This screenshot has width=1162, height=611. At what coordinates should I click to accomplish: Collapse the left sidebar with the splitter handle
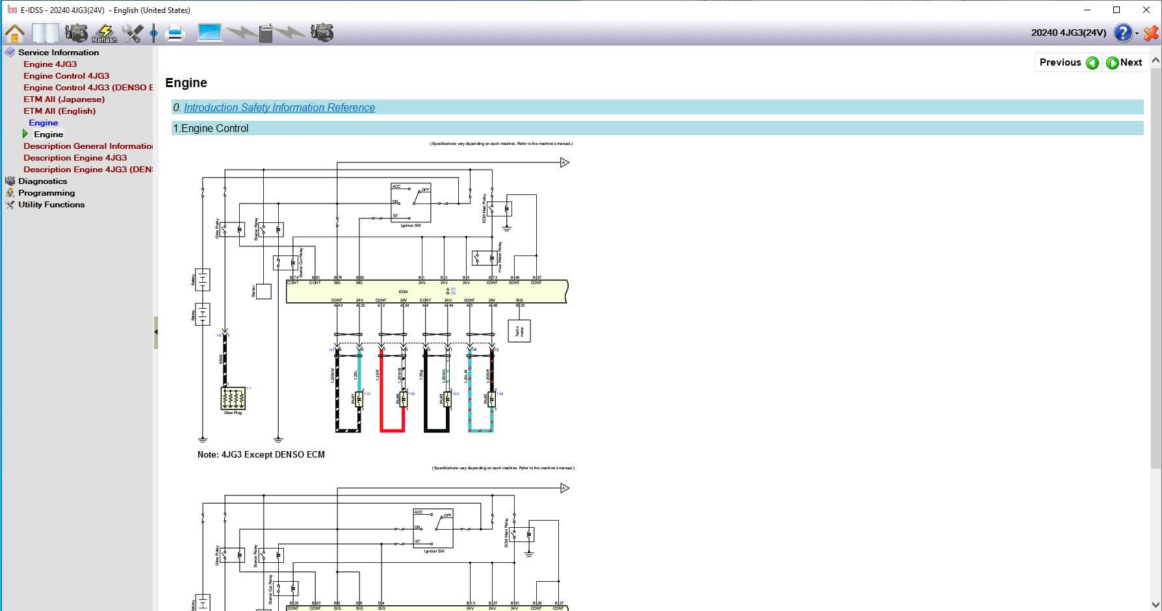[x=156, y=332]
